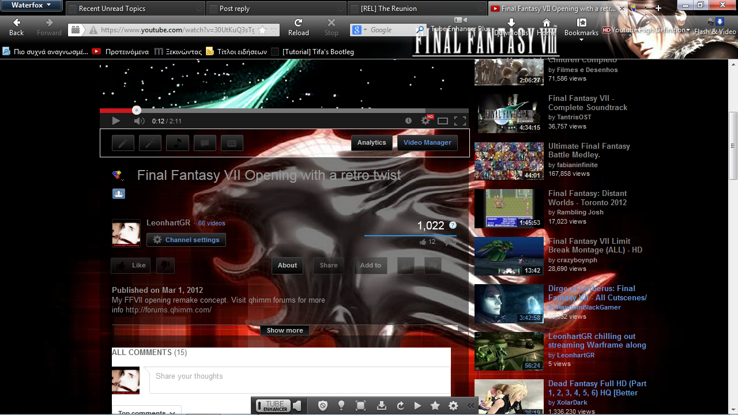
Task: Click Tube Enhancer expand-frame icon
Action: tap(361, 406)
